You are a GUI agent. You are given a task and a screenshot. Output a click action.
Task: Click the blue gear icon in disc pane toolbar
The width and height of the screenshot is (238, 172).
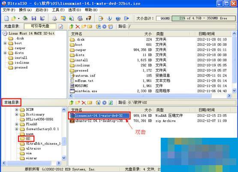click(105, 27)
